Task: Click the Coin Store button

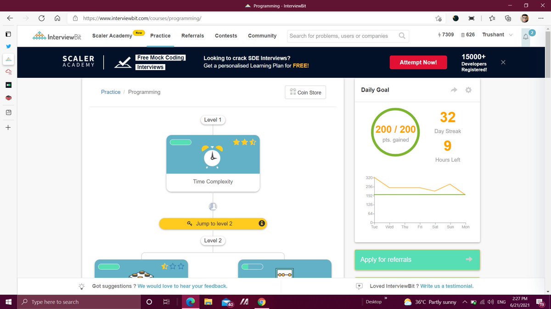Action: click(305, 92)
